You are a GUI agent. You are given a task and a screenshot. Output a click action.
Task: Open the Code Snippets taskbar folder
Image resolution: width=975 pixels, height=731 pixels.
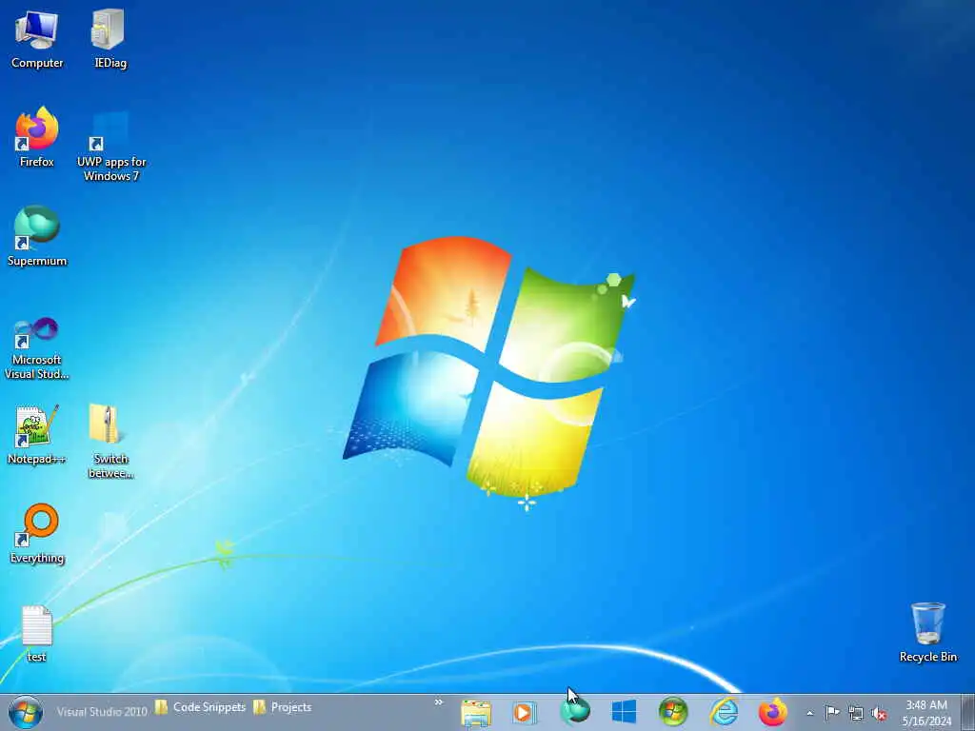coord(200,707)
